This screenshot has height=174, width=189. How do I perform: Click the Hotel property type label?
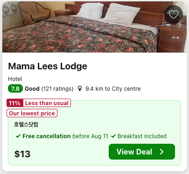[15, 79]
